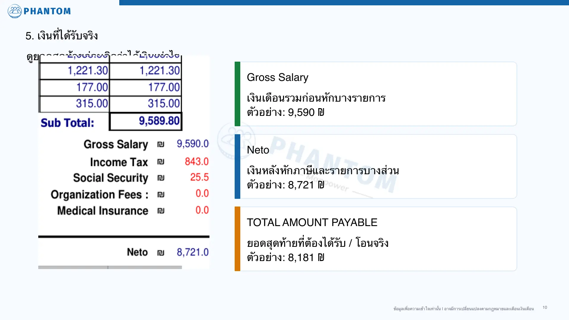Screen dimensions: 569x320
Task: Click the Thai description under Gross Salary card
Action: coord(316,98)
